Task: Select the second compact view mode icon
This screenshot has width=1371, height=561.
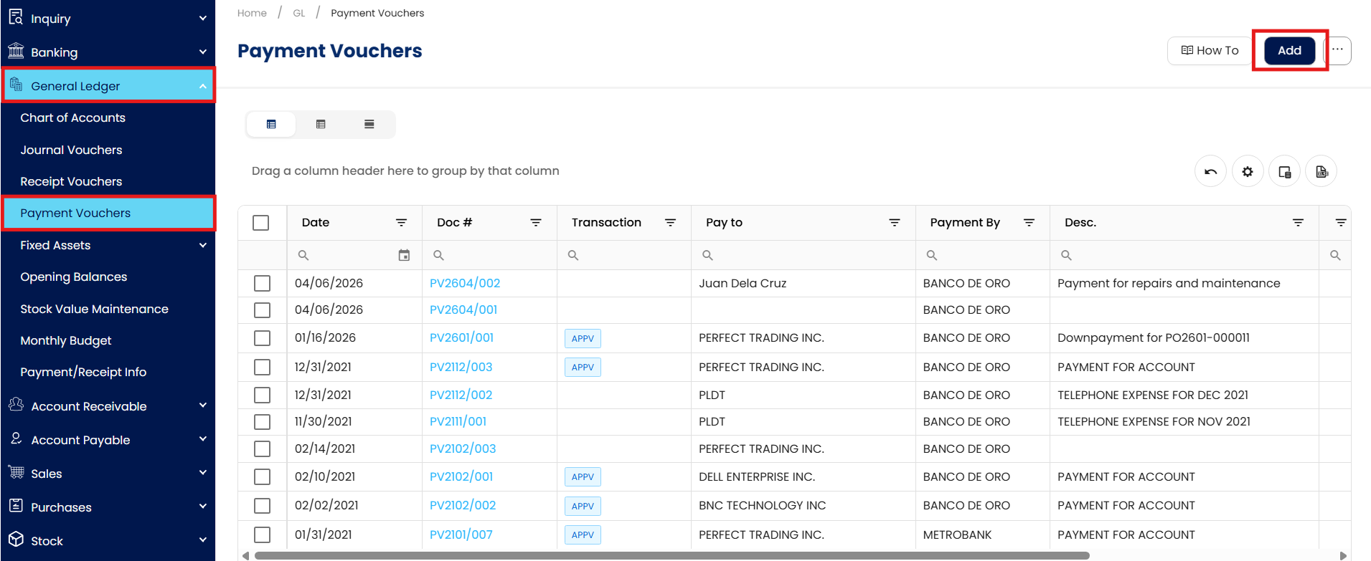Action: coord(321,124)
